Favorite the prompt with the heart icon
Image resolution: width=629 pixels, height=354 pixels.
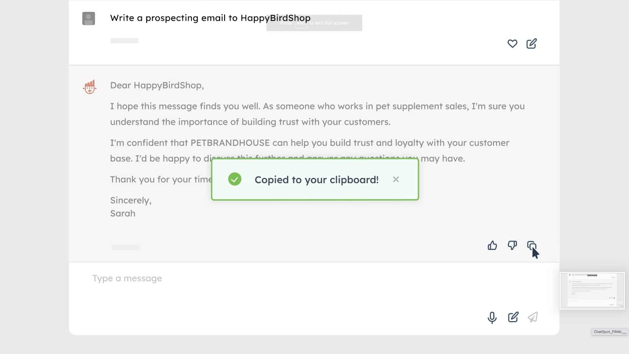point(512,44)
